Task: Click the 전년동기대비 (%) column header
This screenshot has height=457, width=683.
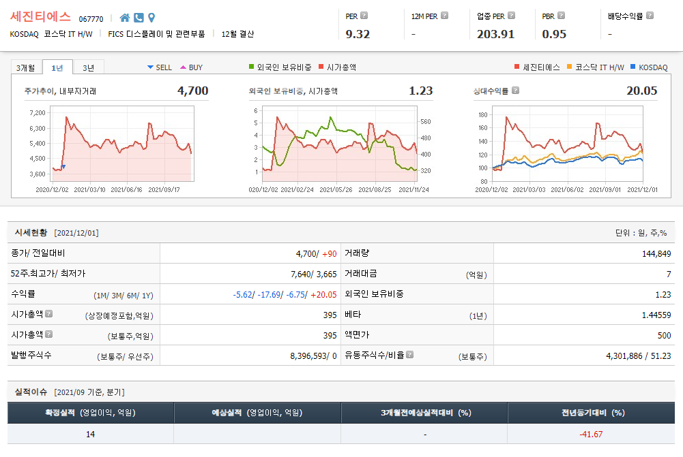Action: click(592, 413)
